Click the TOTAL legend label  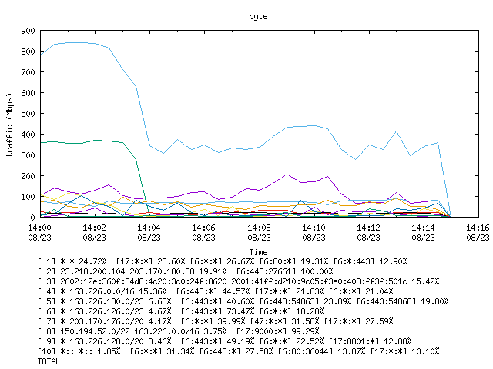49,362
